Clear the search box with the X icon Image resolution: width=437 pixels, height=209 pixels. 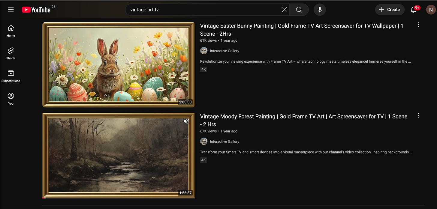[284, 10]
